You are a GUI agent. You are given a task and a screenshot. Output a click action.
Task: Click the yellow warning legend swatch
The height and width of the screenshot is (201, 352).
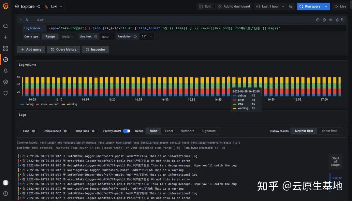pos(64,104)
